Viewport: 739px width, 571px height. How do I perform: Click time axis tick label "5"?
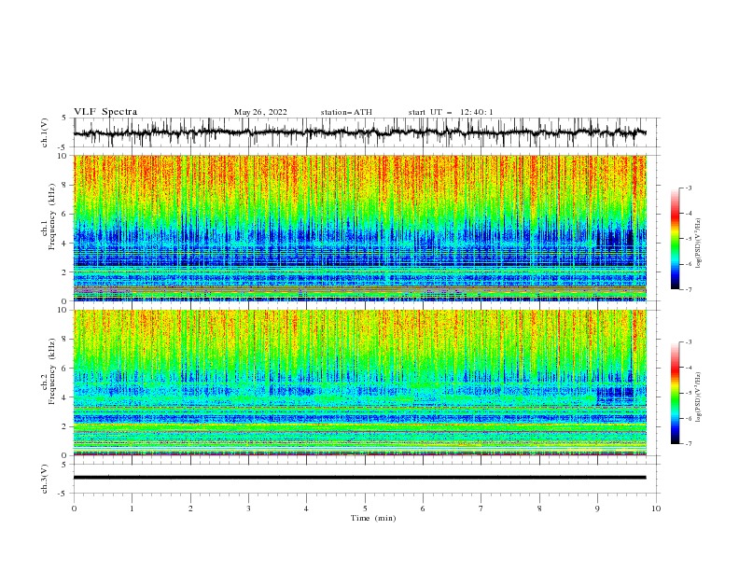(x=365, y=508)
